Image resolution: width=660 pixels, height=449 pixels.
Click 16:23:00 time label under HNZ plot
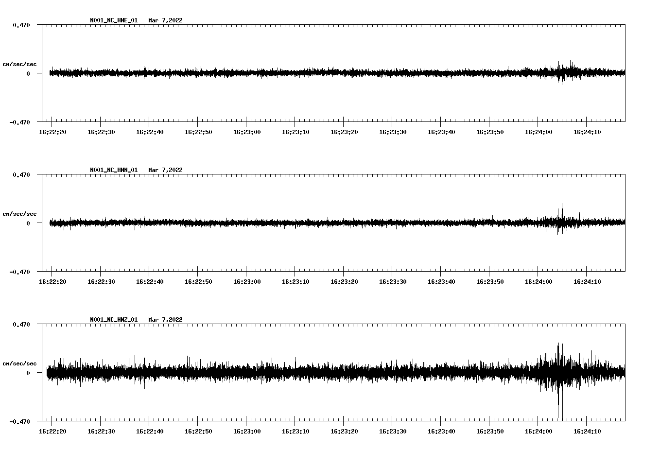[247, 431]
